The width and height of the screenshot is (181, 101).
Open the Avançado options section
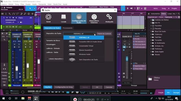click(x=109, y=18)
